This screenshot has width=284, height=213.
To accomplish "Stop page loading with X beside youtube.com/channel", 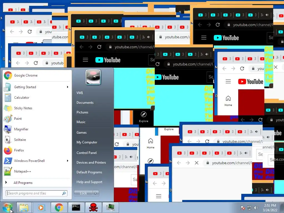I will coord(197,163).
